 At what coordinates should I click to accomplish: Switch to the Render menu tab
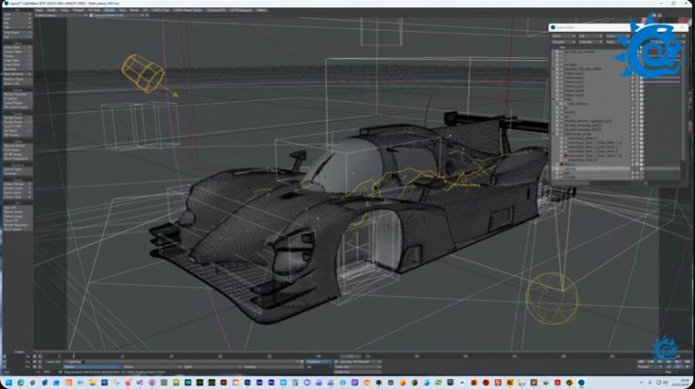click(x=110, y=10)
